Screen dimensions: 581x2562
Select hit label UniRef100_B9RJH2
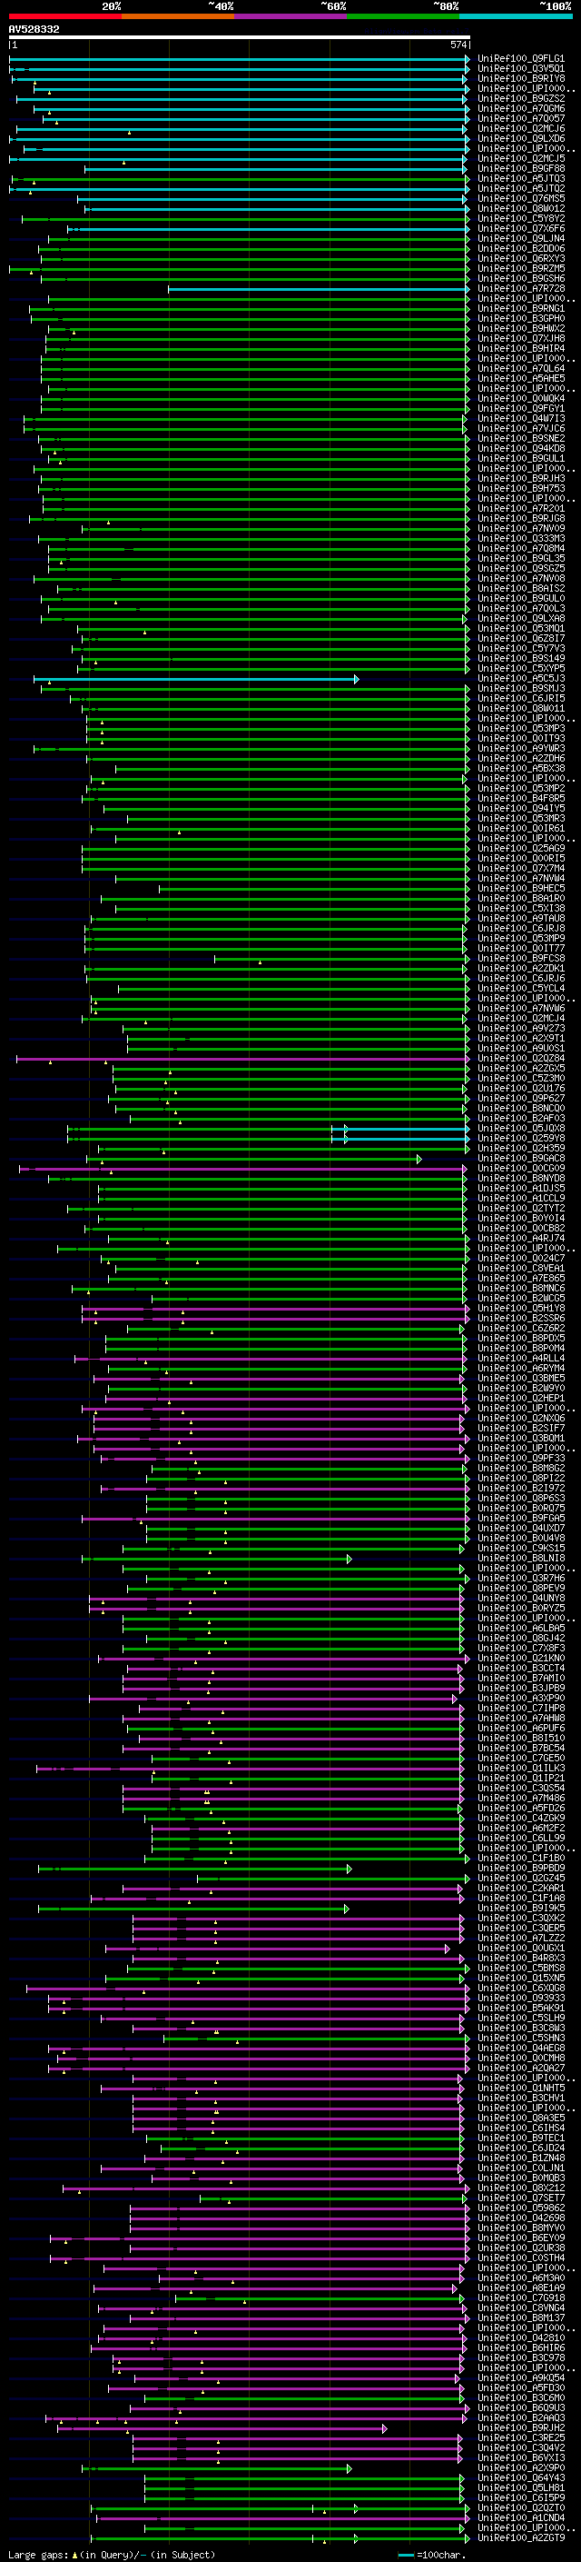point(521,2427)
